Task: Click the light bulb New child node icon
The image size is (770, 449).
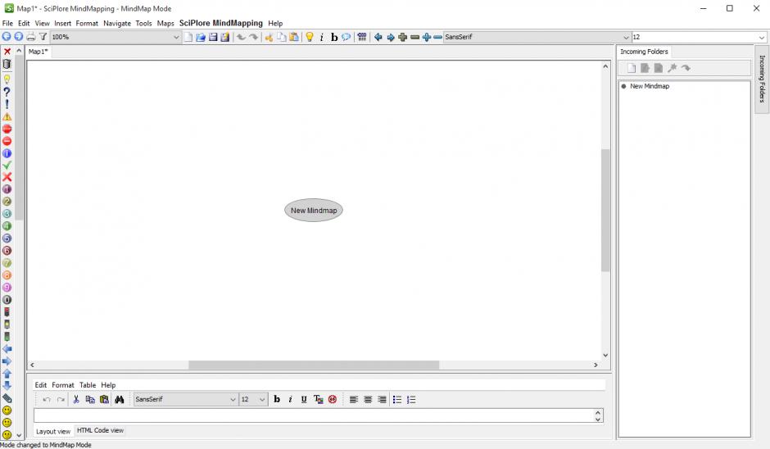Action: 310,37
